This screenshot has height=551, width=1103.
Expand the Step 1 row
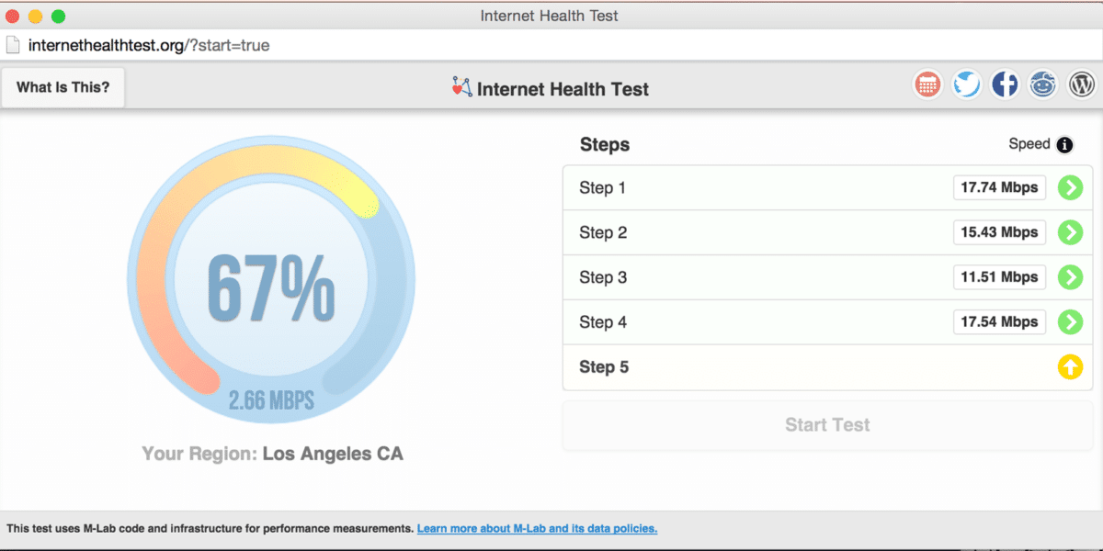(827, 187)
